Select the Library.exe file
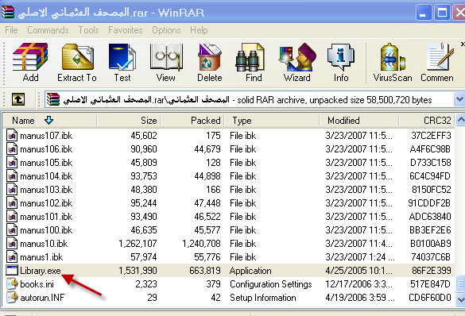465x316 pixels. [x=228, y=271]
